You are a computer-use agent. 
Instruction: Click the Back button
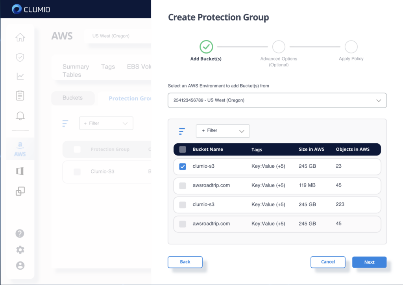(x=185, y=262)
